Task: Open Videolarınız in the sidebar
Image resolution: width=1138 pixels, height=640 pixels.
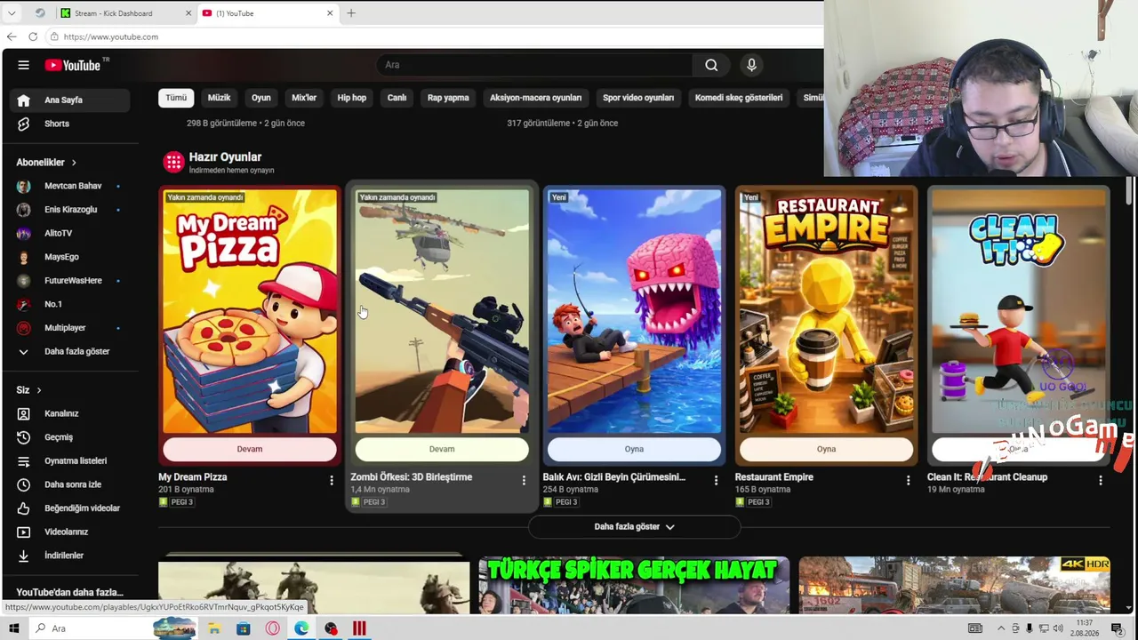Action: point(69,532)
